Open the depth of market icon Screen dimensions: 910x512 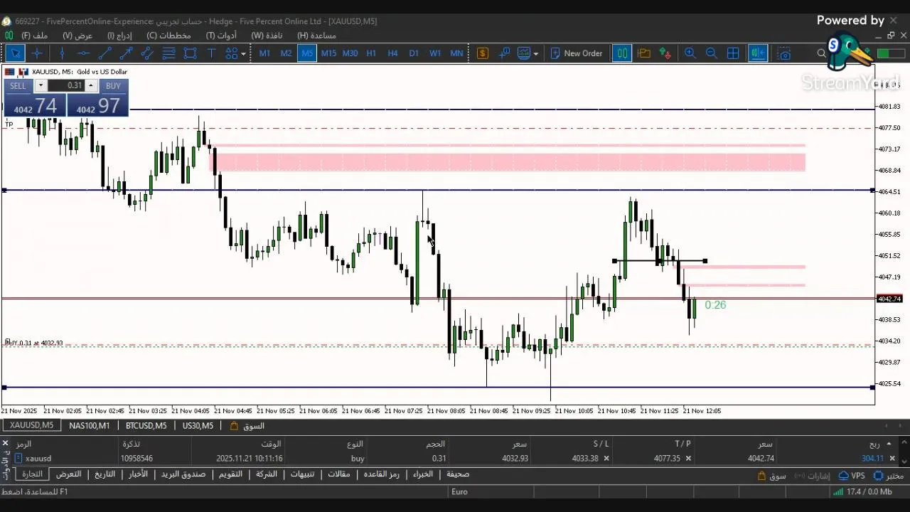(x=505, y=53)
